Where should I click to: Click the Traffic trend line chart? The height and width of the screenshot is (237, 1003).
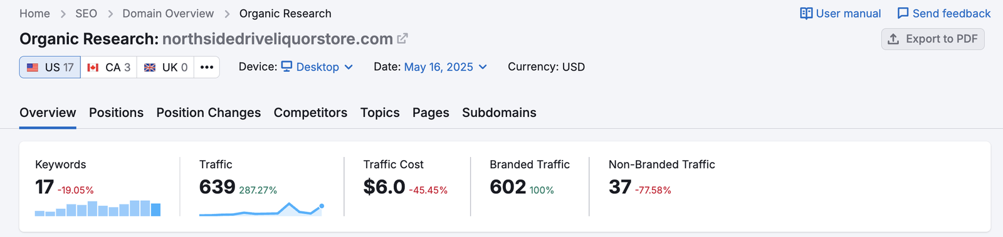point(261,209)
